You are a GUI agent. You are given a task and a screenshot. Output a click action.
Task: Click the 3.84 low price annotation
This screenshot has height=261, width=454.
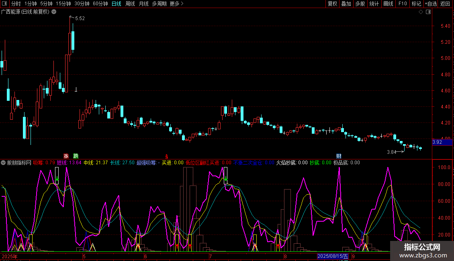click(391, 152)
